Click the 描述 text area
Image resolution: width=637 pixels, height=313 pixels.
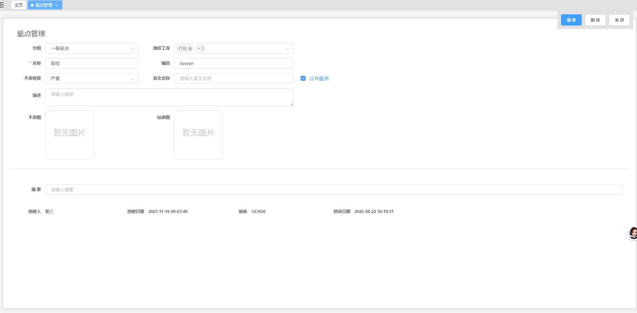coord(169,97)
